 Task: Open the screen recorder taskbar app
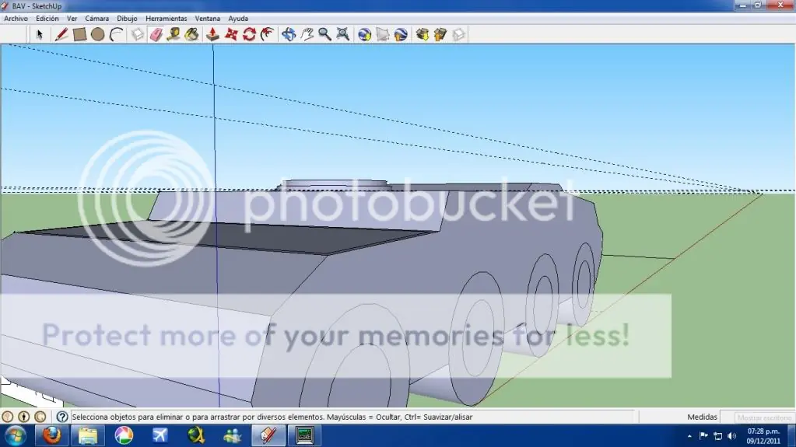click(304, 435)
